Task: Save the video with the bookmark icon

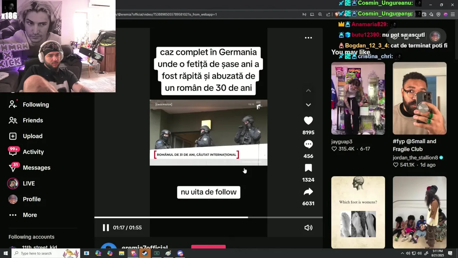Action: click(x=308, y=168)
